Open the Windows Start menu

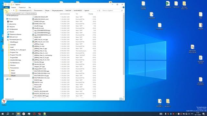pyautogui.click(x=3, y=114)
